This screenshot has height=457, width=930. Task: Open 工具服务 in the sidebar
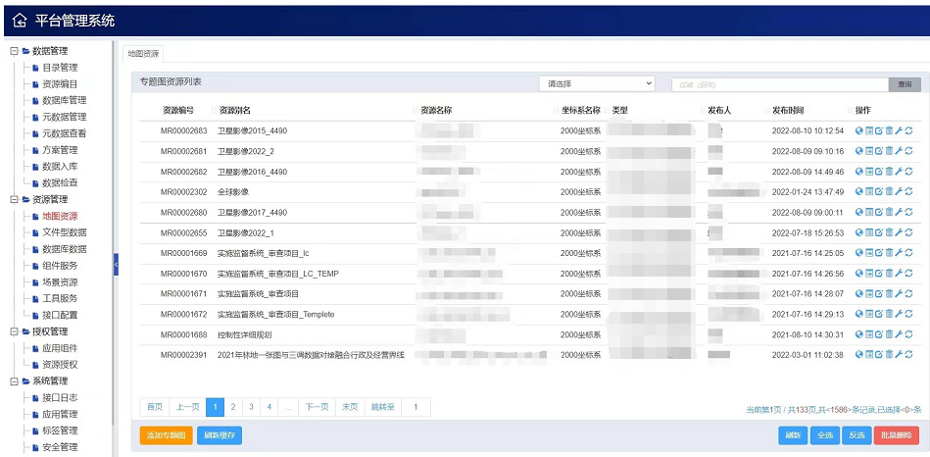[x=60, y=298]
